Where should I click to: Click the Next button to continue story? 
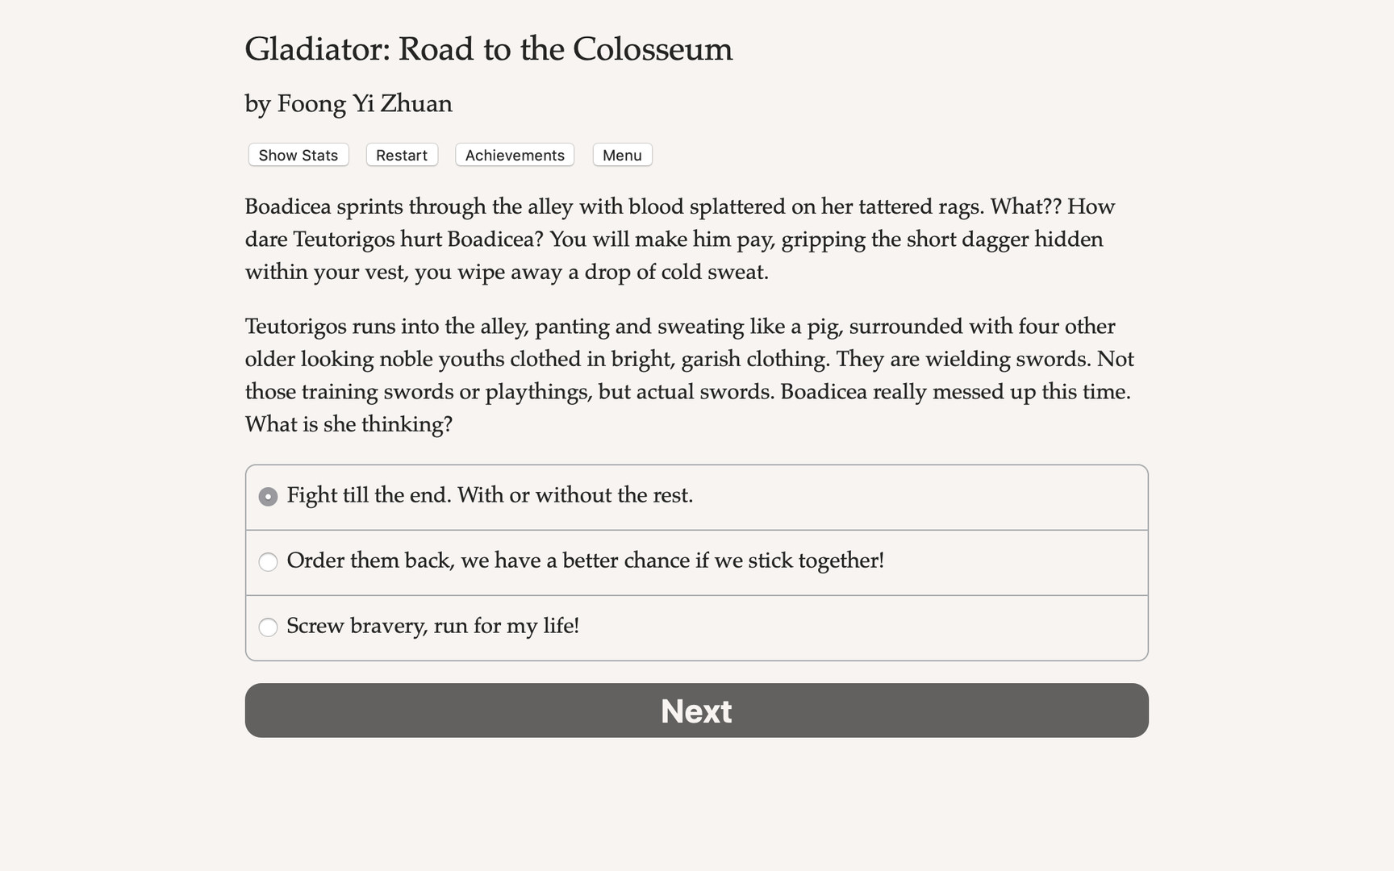pyautogui.click(x=695, y=711)
